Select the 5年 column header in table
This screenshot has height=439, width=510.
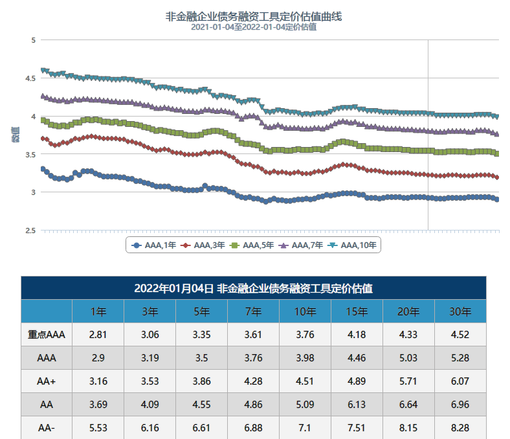pos(201,311)
